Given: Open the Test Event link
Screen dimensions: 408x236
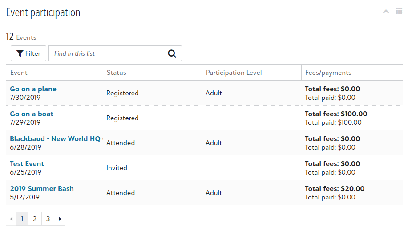Looking at the screenshot, I should point(27,164).
